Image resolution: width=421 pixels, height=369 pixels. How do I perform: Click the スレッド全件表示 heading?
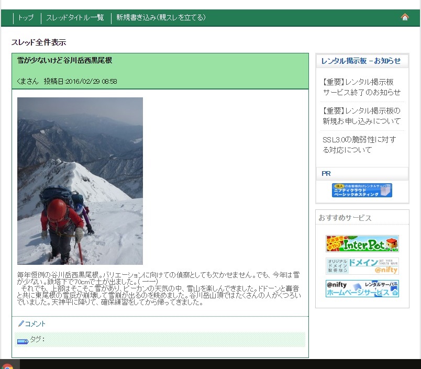click(x=39, y=42)
